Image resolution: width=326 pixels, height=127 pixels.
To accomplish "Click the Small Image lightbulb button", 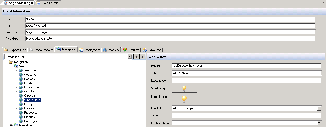I will [184, 88].
